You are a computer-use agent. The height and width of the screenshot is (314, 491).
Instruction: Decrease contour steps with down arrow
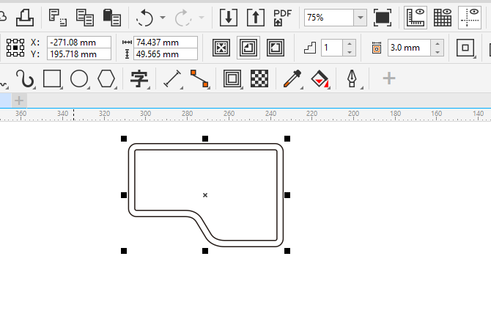(x=350, y=52)
